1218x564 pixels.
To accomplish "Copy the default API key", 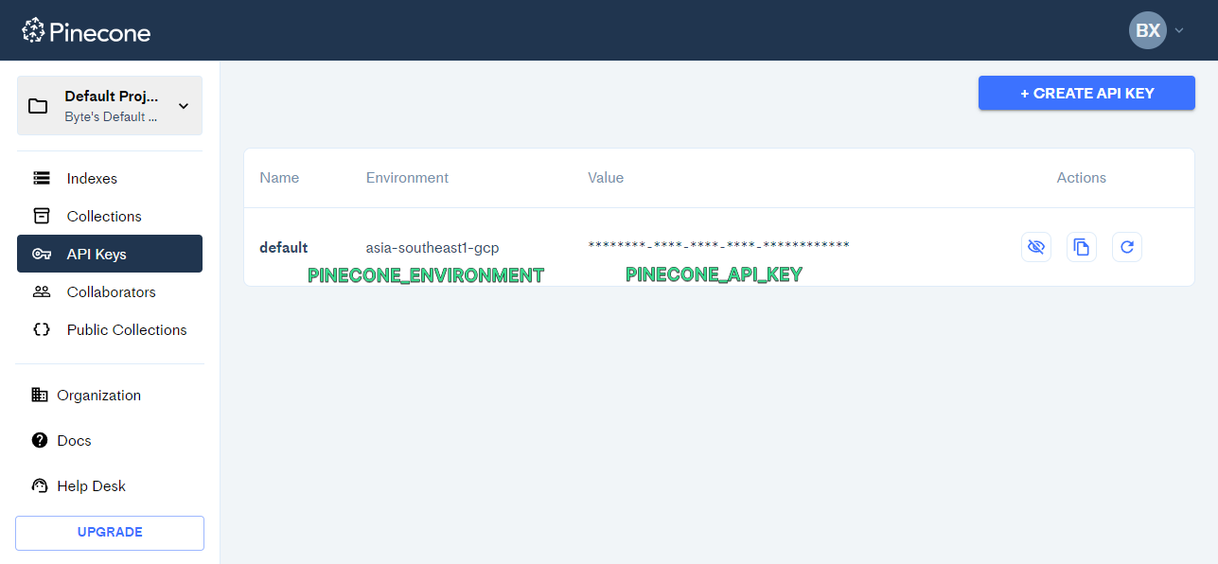I will click(x=1082, y=246).
